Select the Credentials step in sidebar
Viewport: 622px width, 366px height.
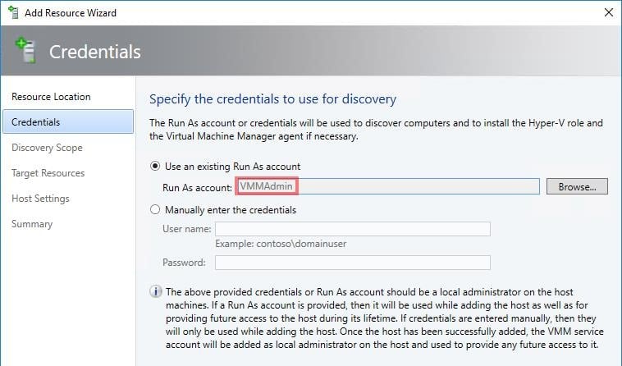point(68,121)
